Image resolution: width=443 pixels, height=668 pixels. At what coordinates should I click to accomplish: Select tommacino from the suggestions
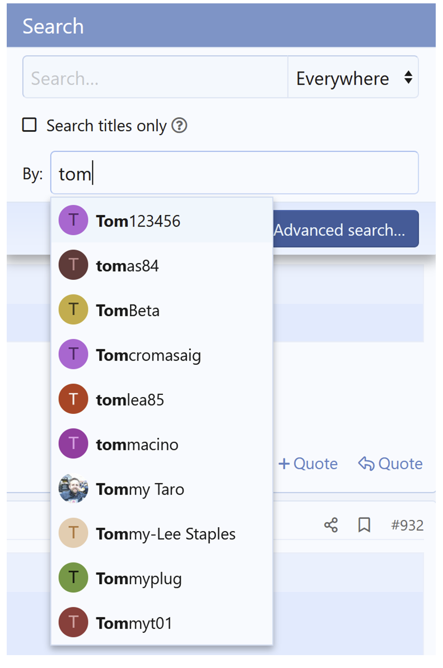(137, 444)
